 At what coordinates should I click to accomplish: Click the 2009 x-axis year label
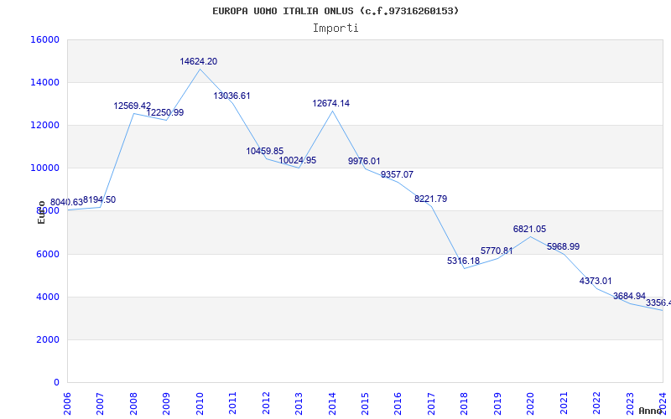coord(166,403)
